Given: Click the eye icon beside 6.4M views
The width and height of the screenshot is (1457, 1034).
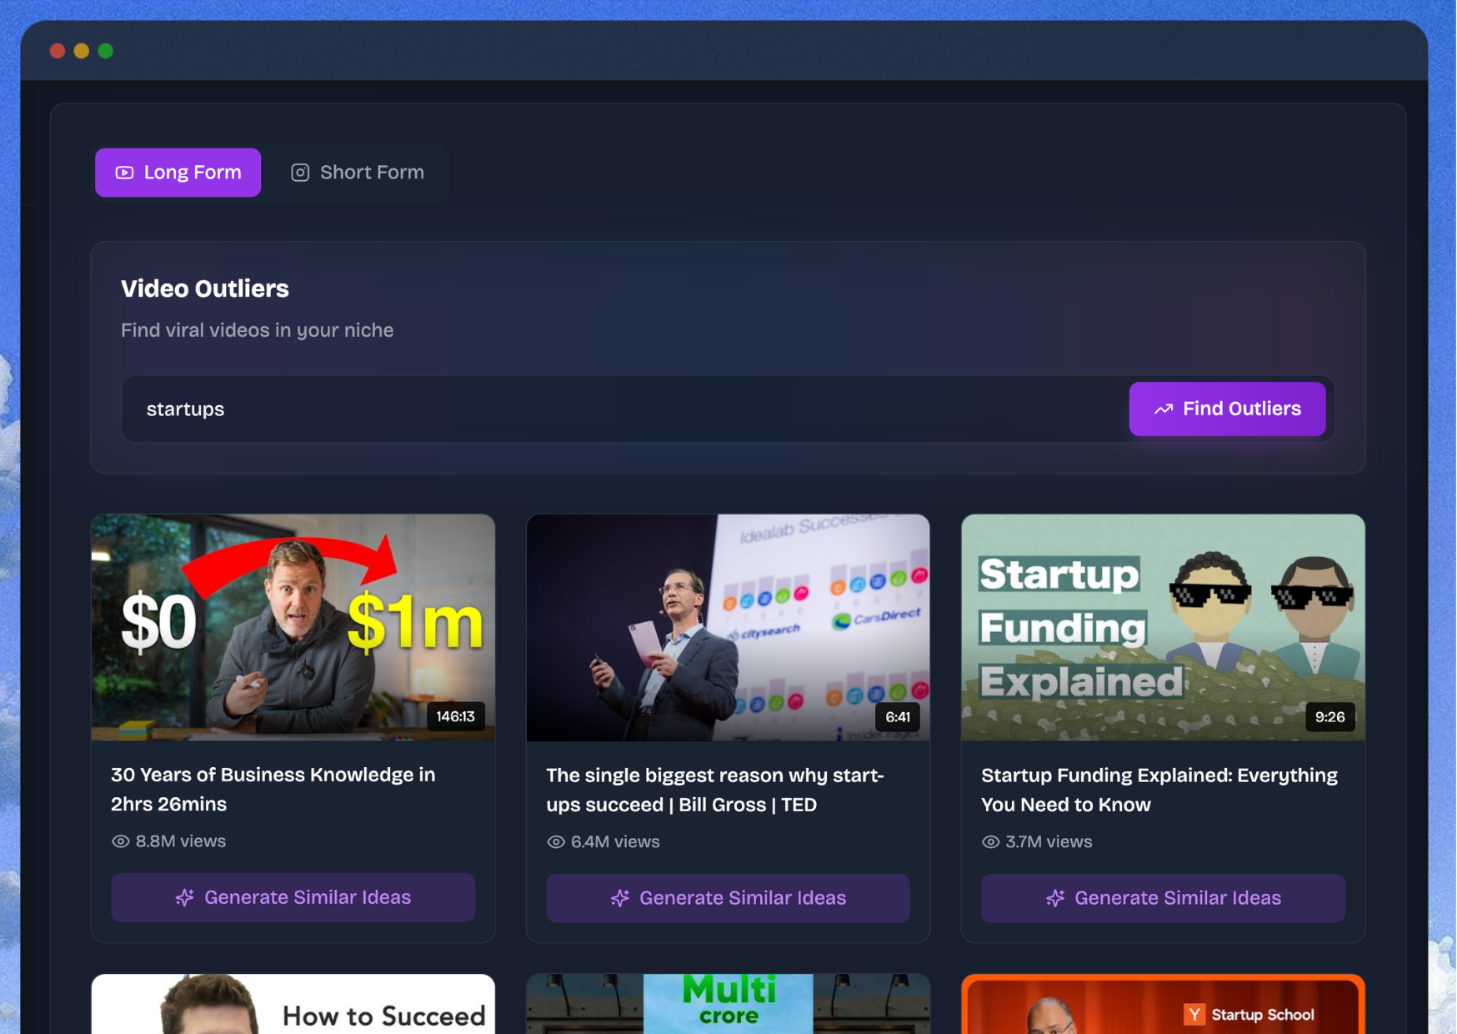Looking at the screenshot, I should [x=556, y=842].
